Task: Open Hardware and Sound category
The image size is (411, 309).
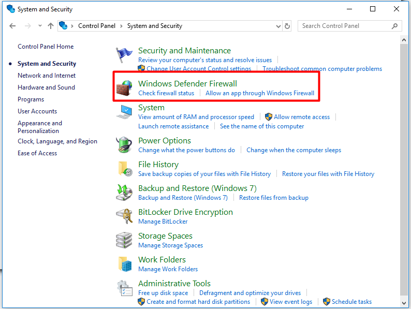Action: click(46, 87)
